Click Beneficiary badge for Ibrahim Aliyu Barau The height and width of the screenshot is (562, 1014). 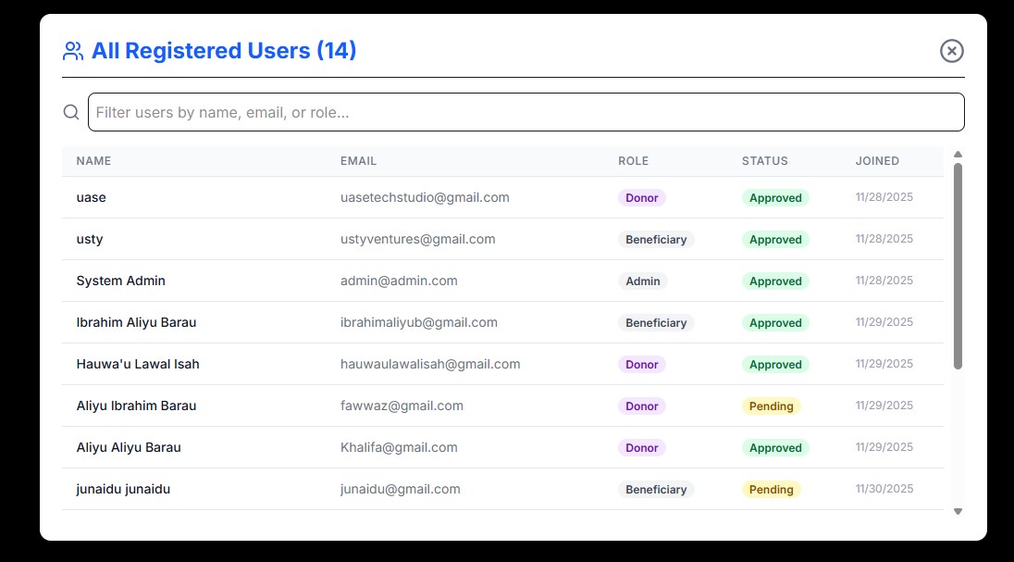pyautogui.click(x=655, y=322)
